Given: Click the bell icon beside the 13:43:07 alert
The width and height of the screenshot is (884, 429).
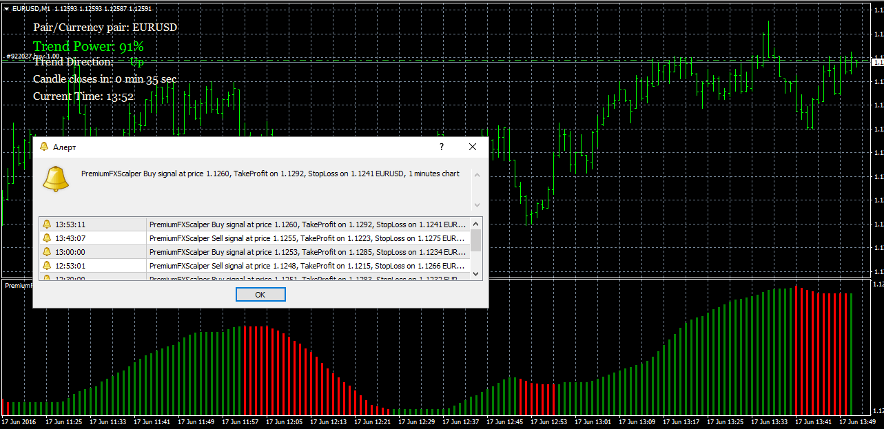Looking at the screenshot, I should 47,238.
